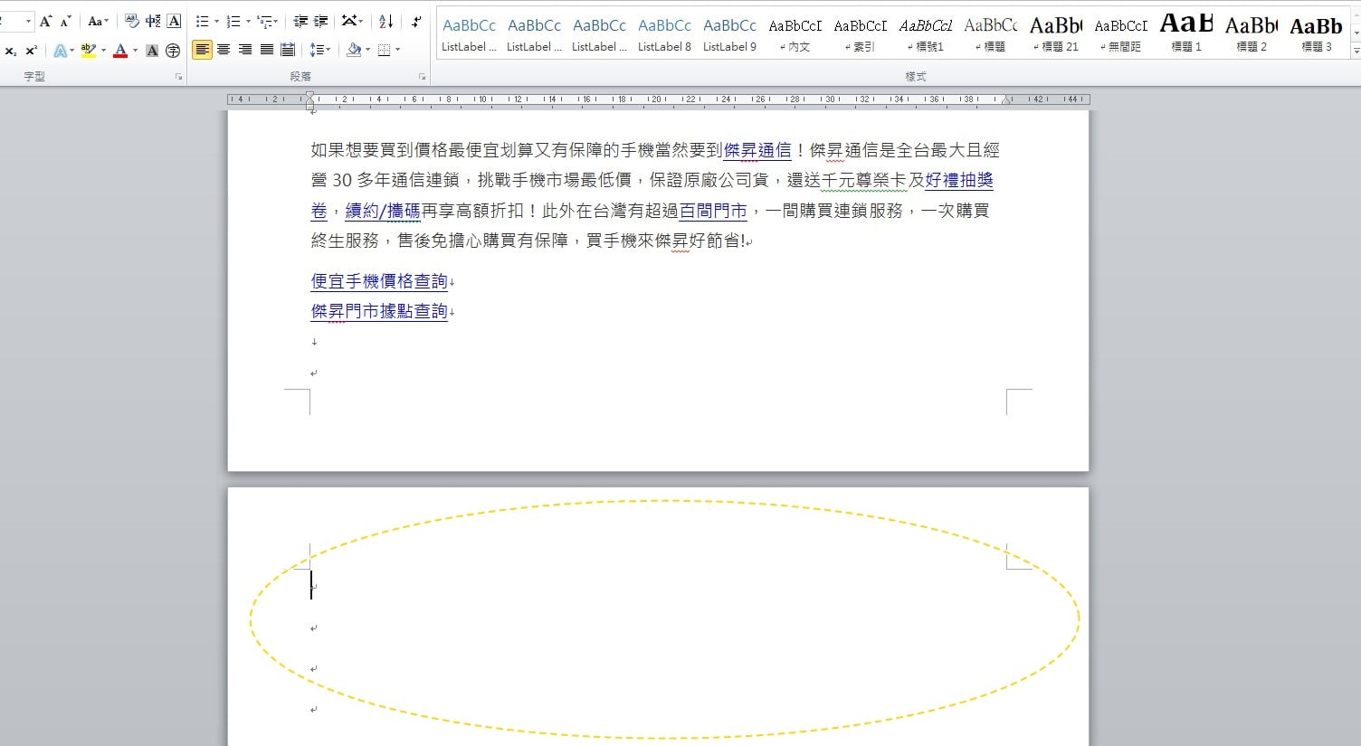The image size is (1361, 746).
Task: Apply borders with the borders icon
Action: coord(385,51)
